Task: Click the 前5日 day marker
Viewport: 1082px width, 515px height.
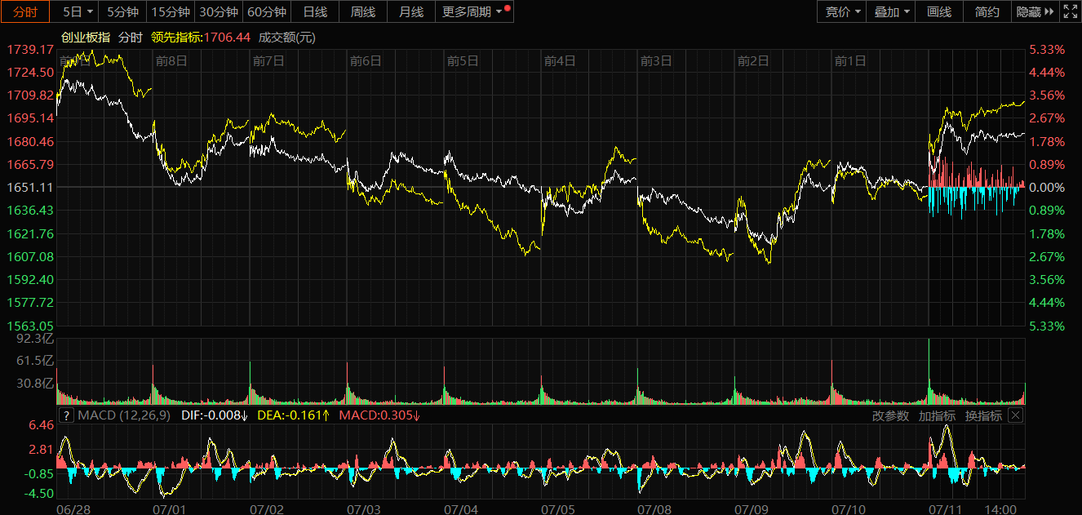Action: 463,60
